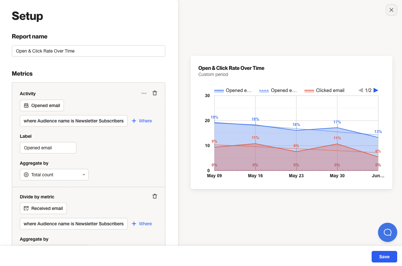Click the Label field containing Opened email
The height and width of the screenshot is (266, 402).
click(x=48, y=148)
